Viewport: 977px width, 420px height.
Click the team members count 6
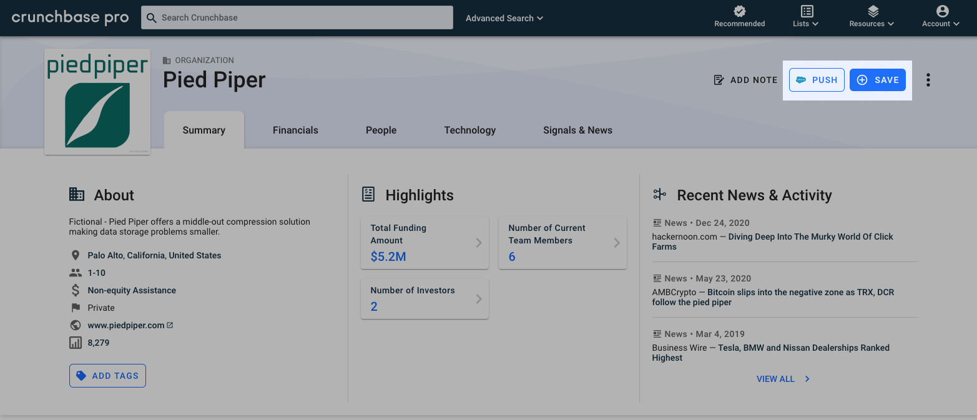click(x=512, y=256)
